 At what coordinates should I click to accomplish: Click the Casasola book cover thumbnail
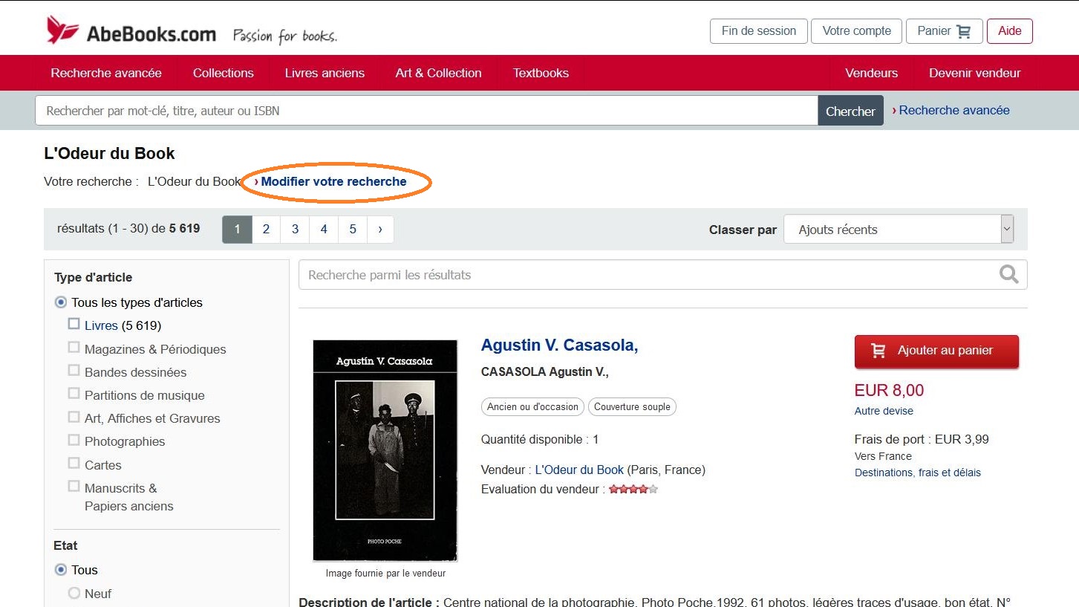tap(385, 450)
